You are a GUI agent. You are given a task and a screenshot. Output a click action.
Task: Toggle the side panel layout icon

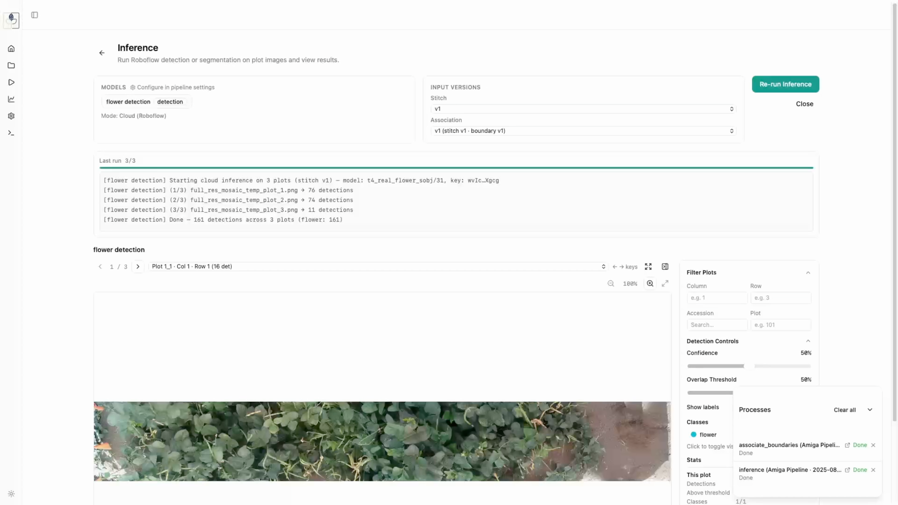coord(665,266)
